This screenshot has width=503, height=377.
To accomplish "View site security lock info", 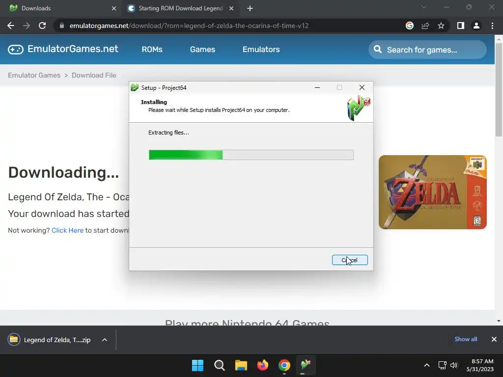I will pyautogui.click(x=62, y=26).
